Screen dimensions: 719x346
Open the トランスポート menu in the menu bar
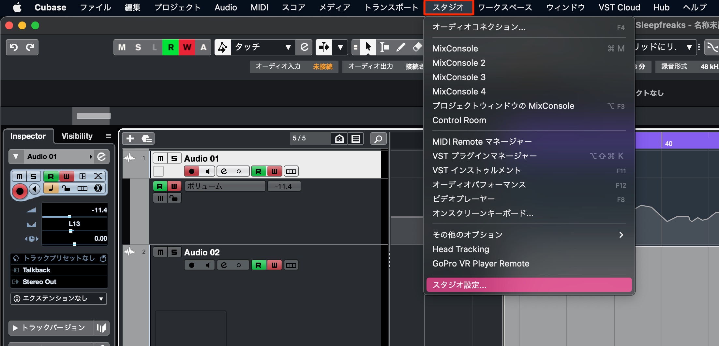coord(391,7)
